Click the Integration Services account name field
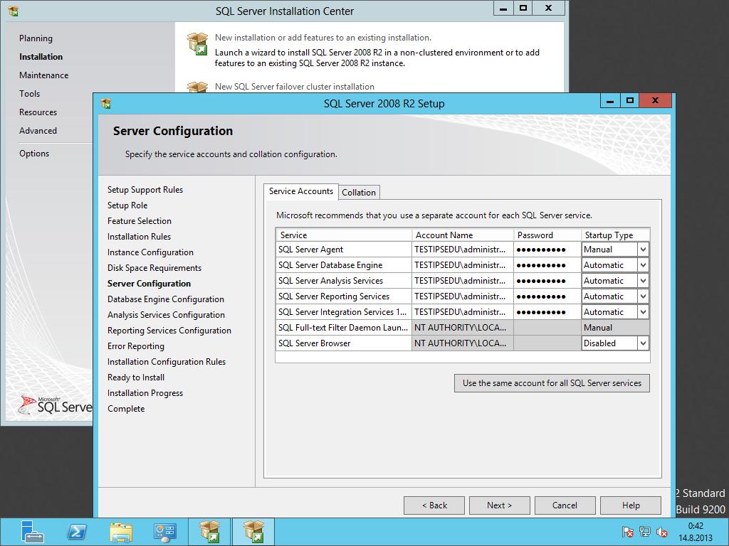 click(463, 312)
